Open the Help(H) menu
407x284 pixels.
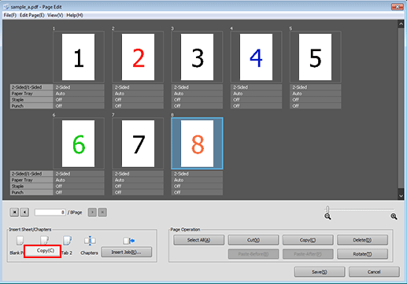tap(75, 15)
